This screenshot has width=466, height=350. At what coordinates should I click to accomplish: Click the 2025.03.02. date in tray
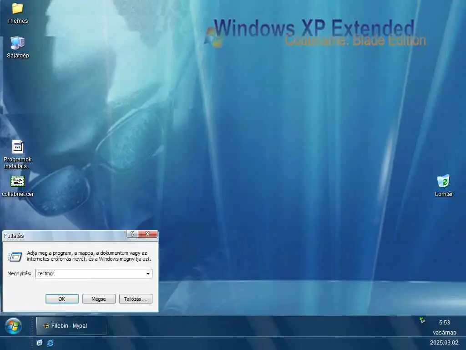click(444, 343)
